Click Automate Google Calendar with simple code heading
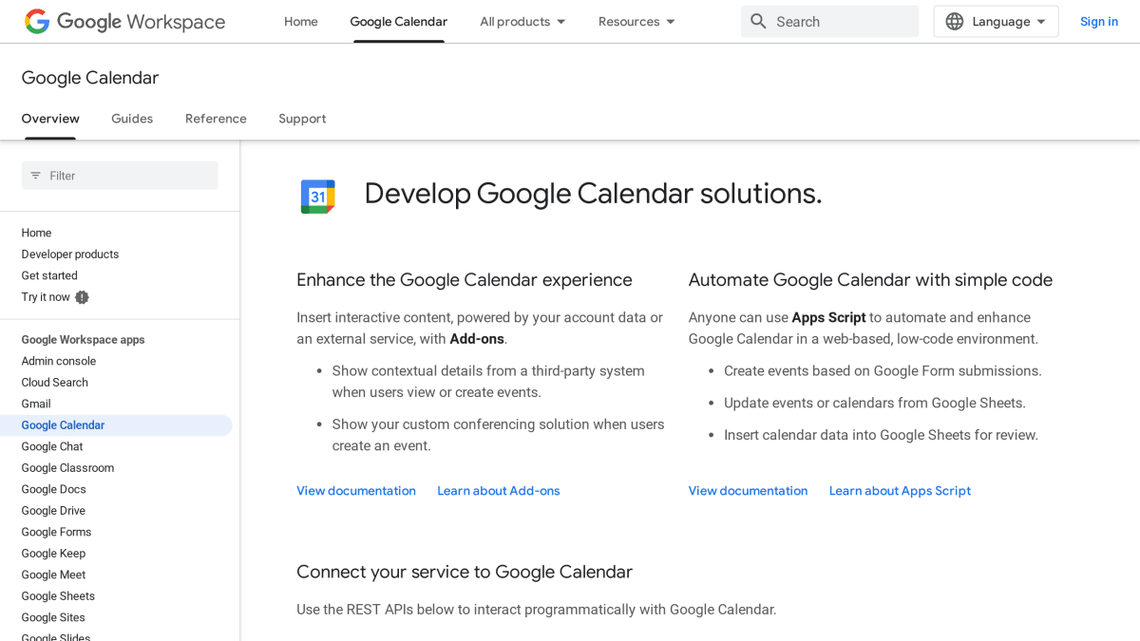 tap(870, 280)
